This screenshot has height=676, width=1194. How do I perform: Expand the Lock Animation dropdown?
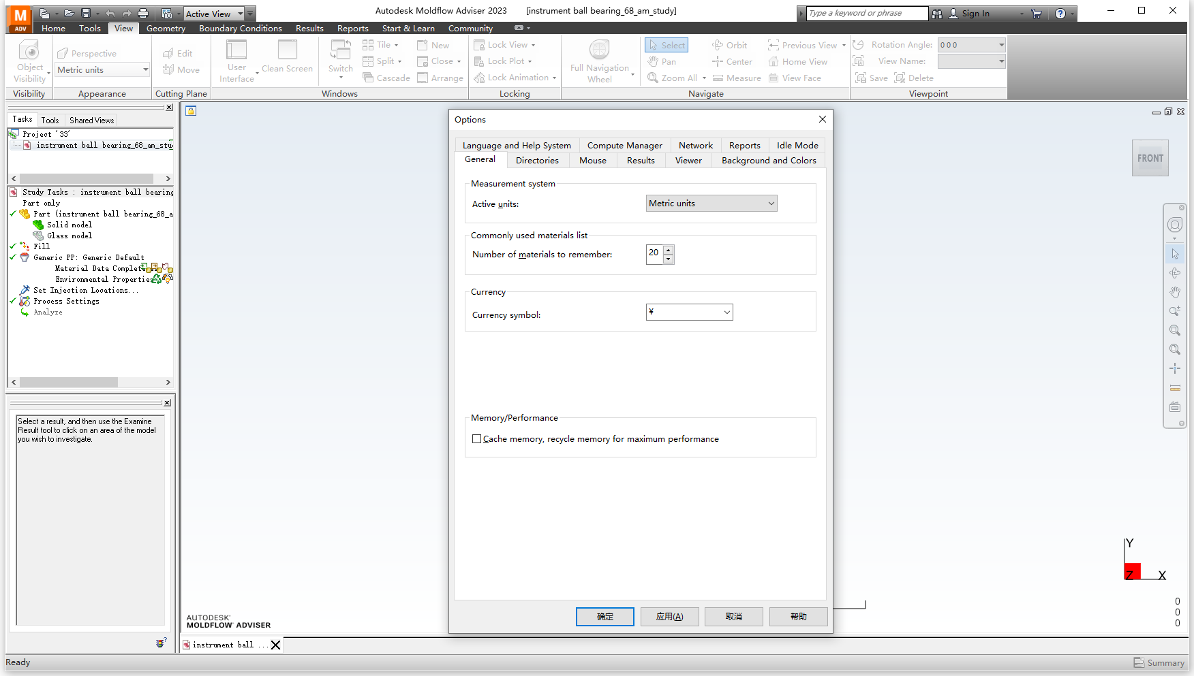(x=554, y=78)
